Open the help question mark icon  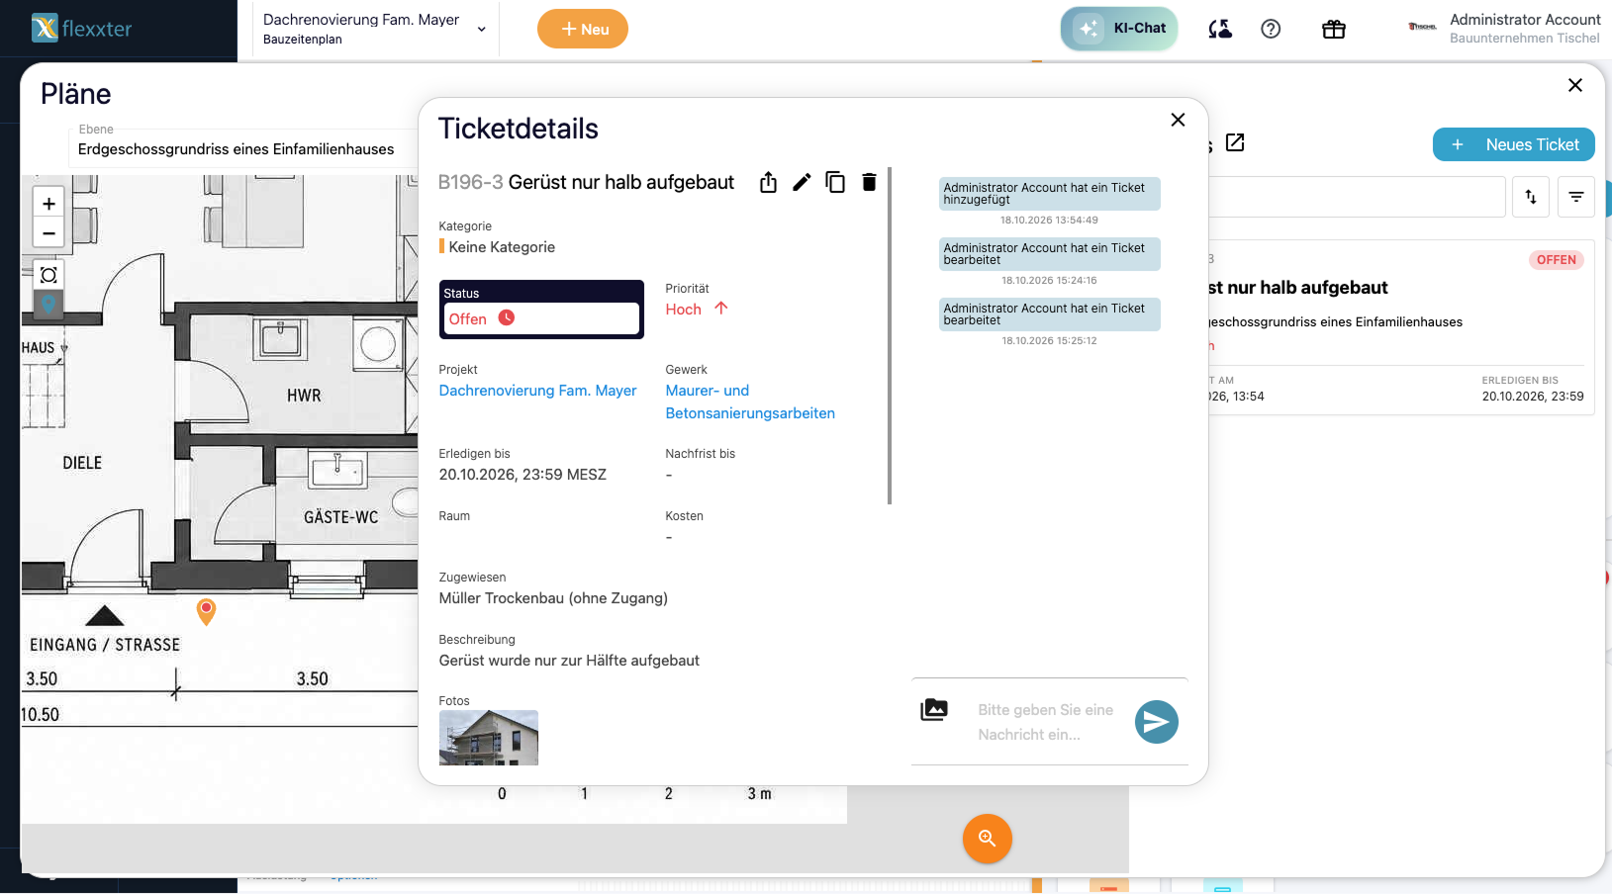click(x=1271, y=29)
